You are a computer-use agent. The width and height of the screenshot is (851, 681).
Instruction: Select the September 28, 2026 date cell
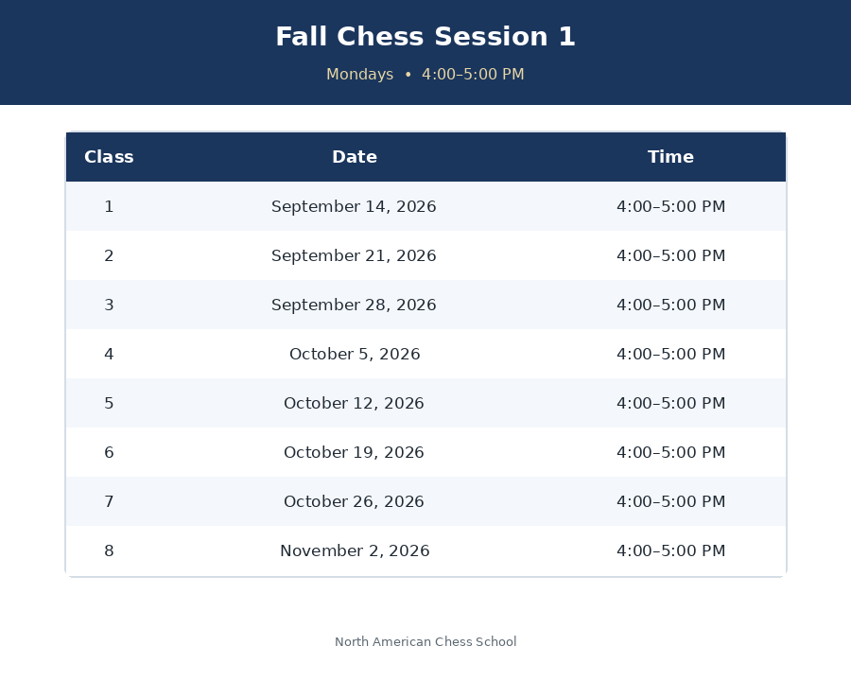(354, 305)
